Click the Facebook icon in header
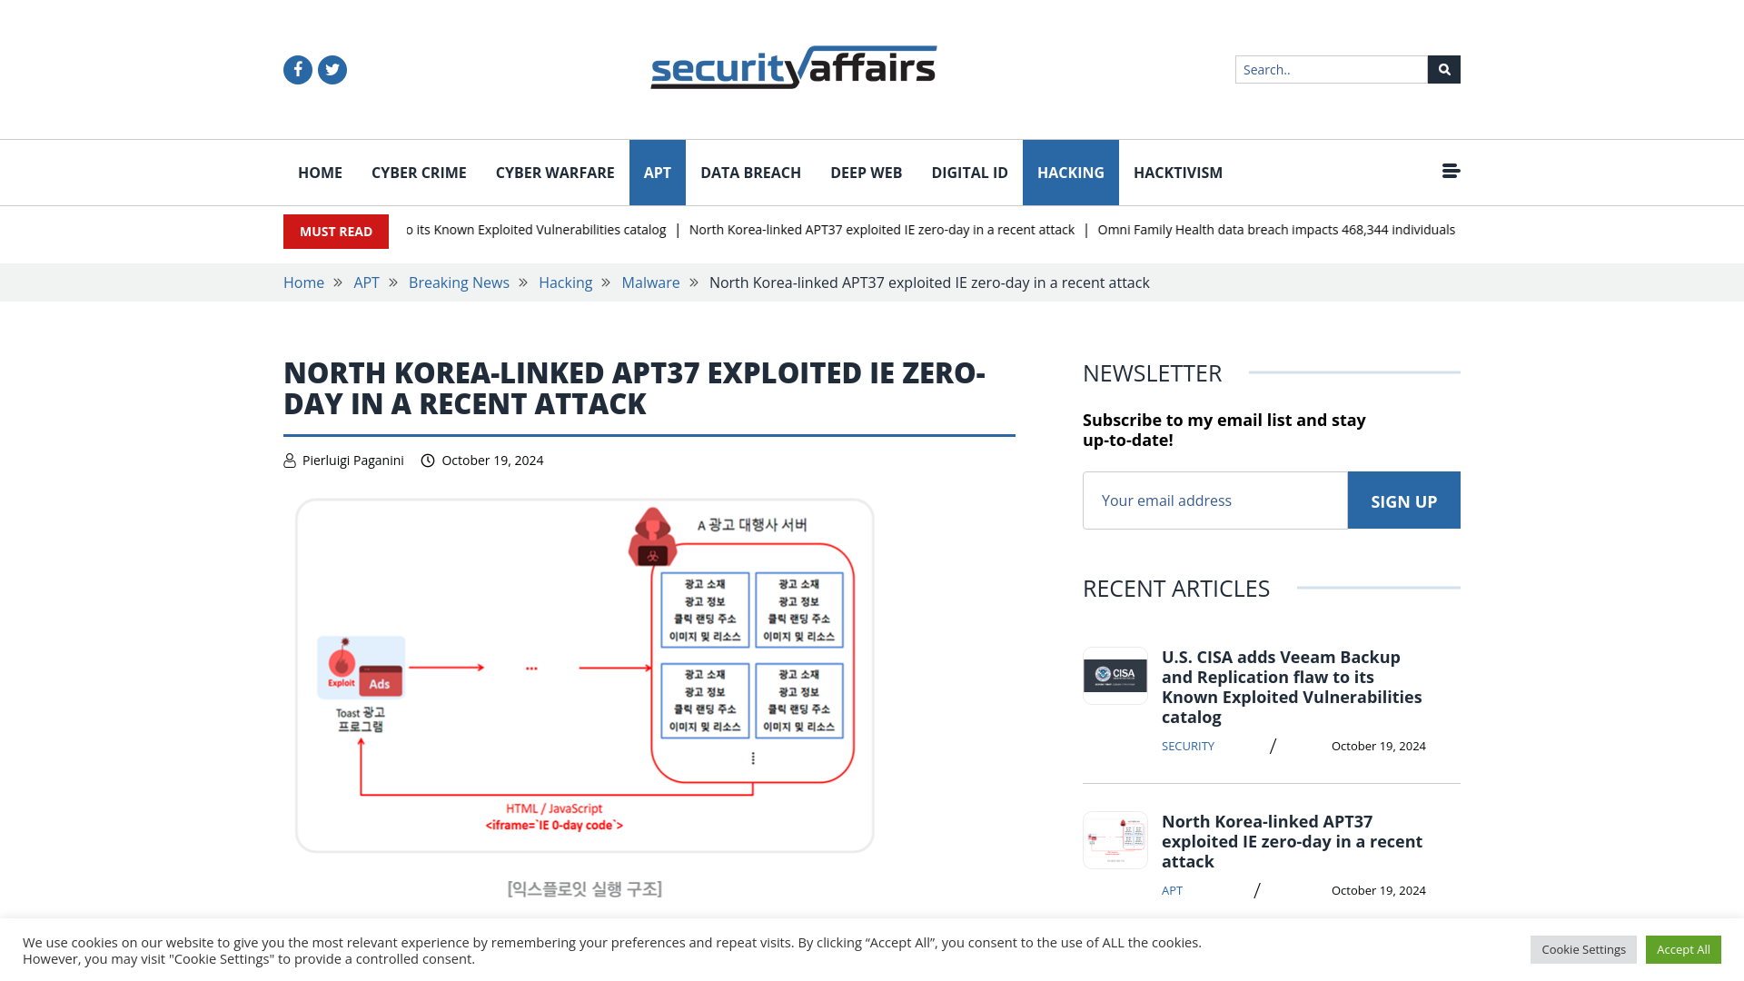This screenshot has height=981, width=1744. 297,69
